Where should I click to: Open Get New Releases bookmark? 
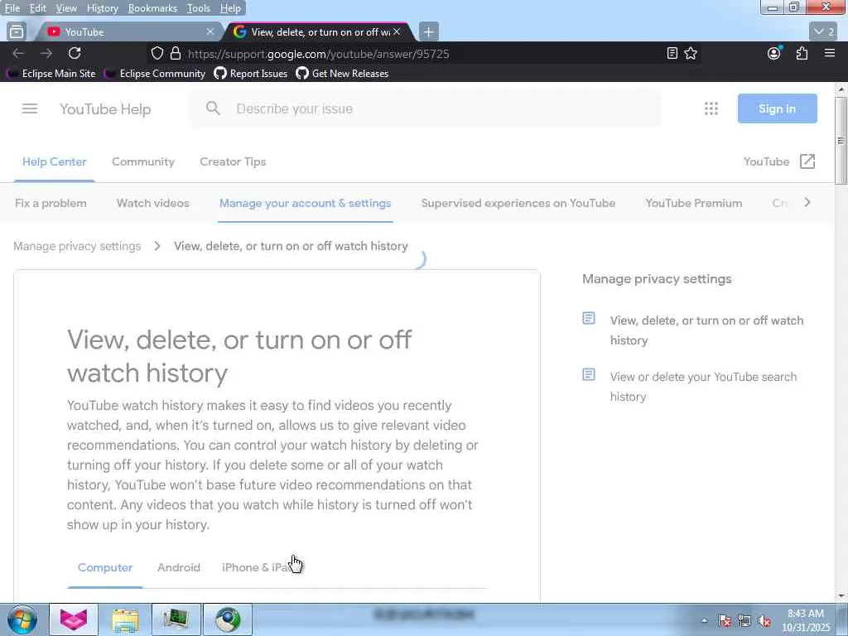click(x=342, y=74)
